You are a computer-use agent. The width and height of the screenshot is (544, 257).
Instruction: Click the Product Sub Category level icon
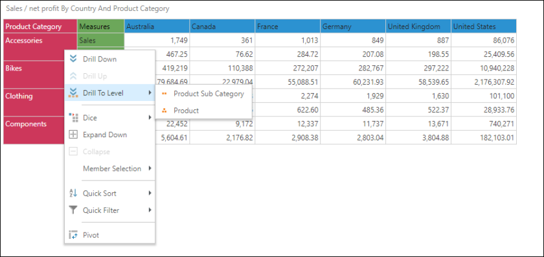(x=164, y=94)
